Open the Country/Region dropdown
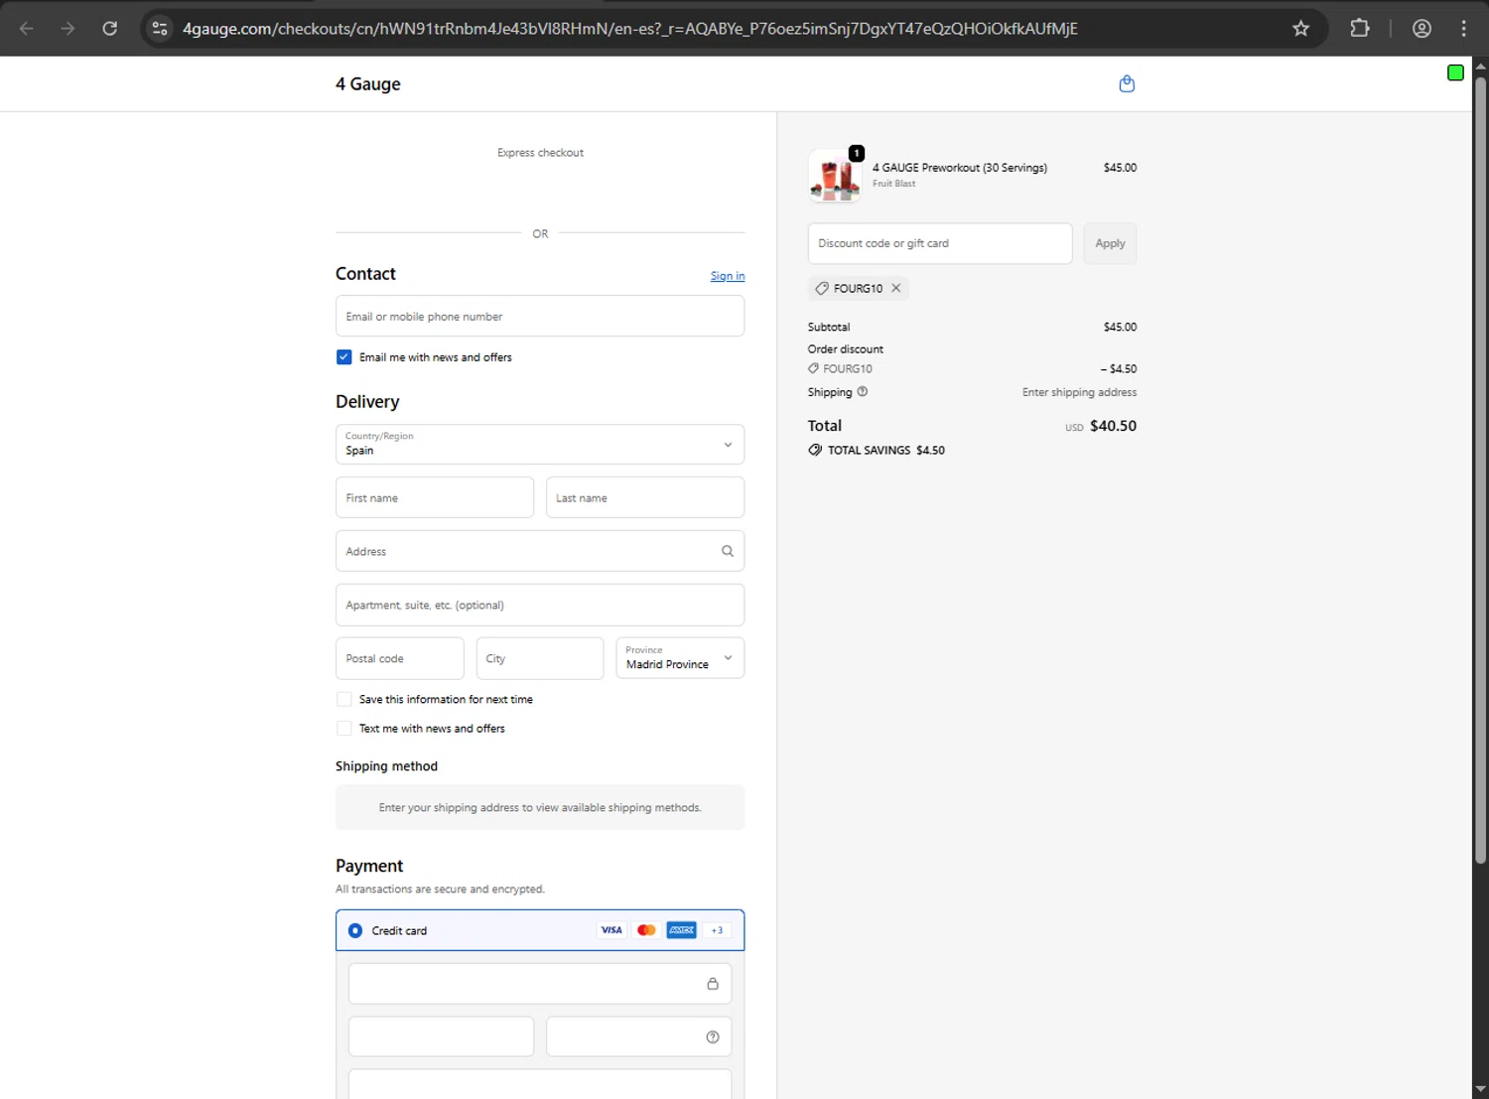Viewport: 1489px width, 1099px height. [540, 444]
